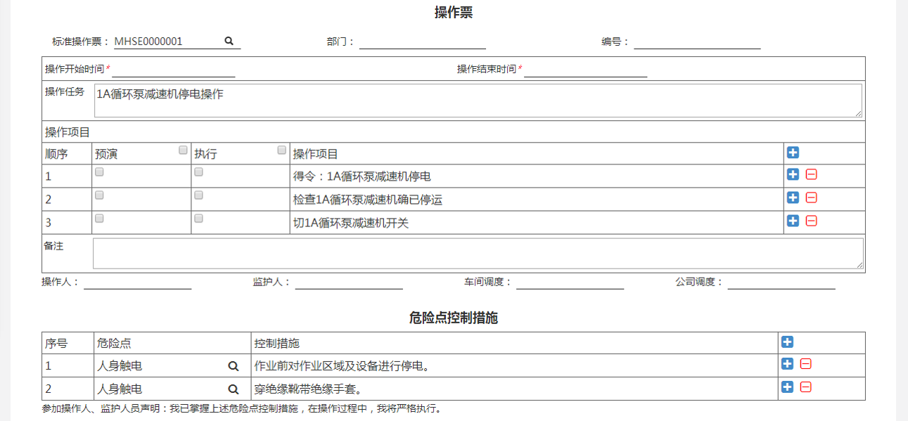Focus the 操作人 input field
Screen dimensions: 908x421
(138, 283)
